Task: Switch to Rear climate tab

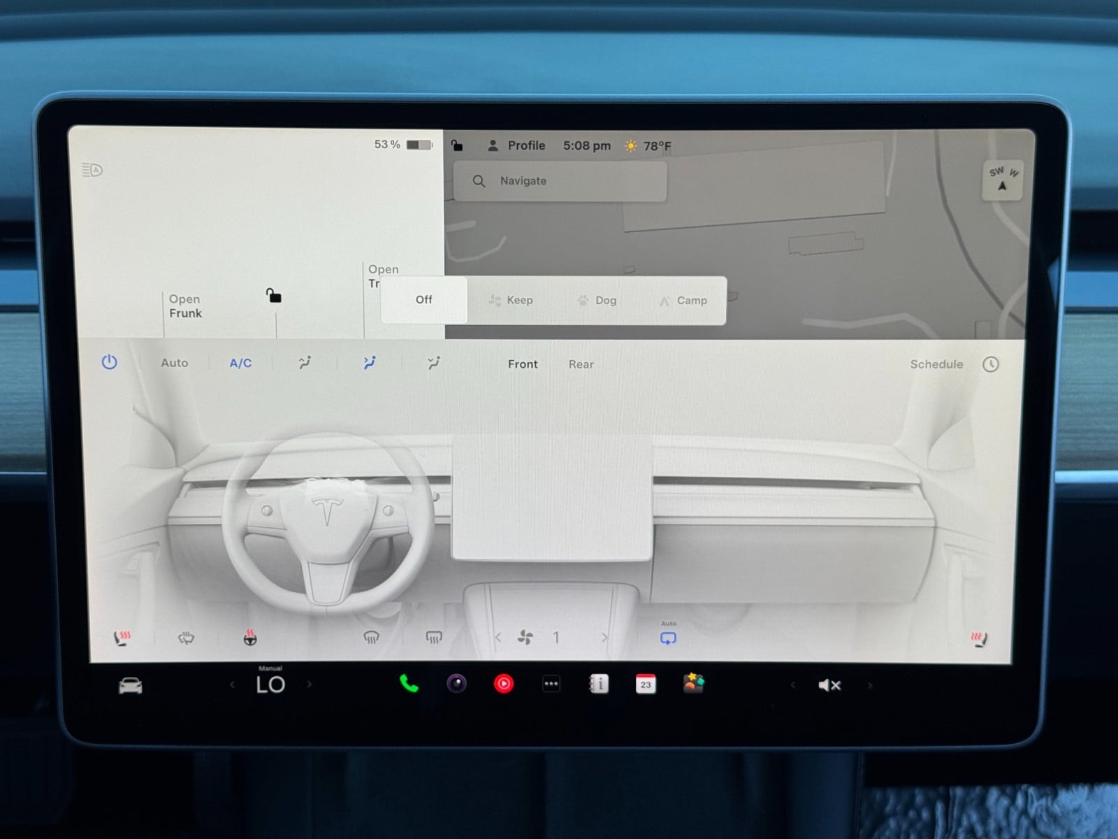Action: pos(581,364)
